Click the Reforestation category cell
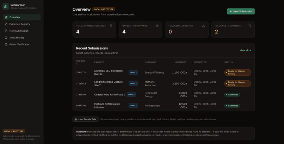This screenshot has width=284, height=144. click(x=152, y=106)
